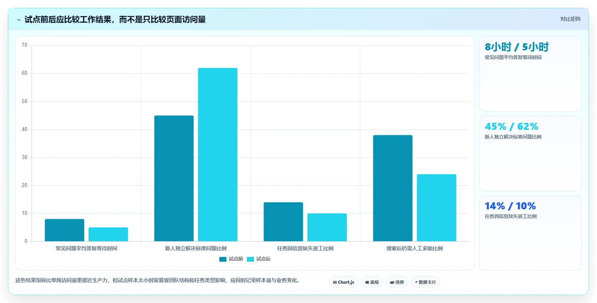Viewport: 597px width, 303px height.
Task: Toggle the 试点前 legend color swatch
Action: 223,259
